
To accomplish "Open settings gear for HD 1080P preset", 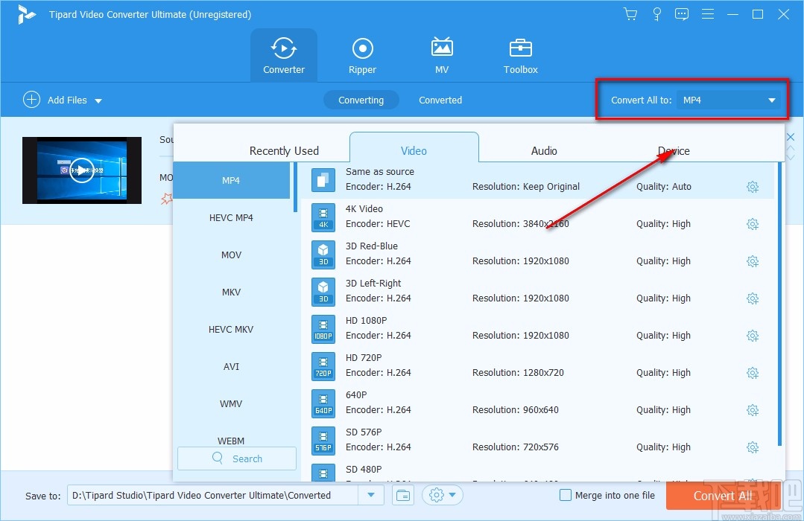I will pyautogui.click(x=752, y=336).
